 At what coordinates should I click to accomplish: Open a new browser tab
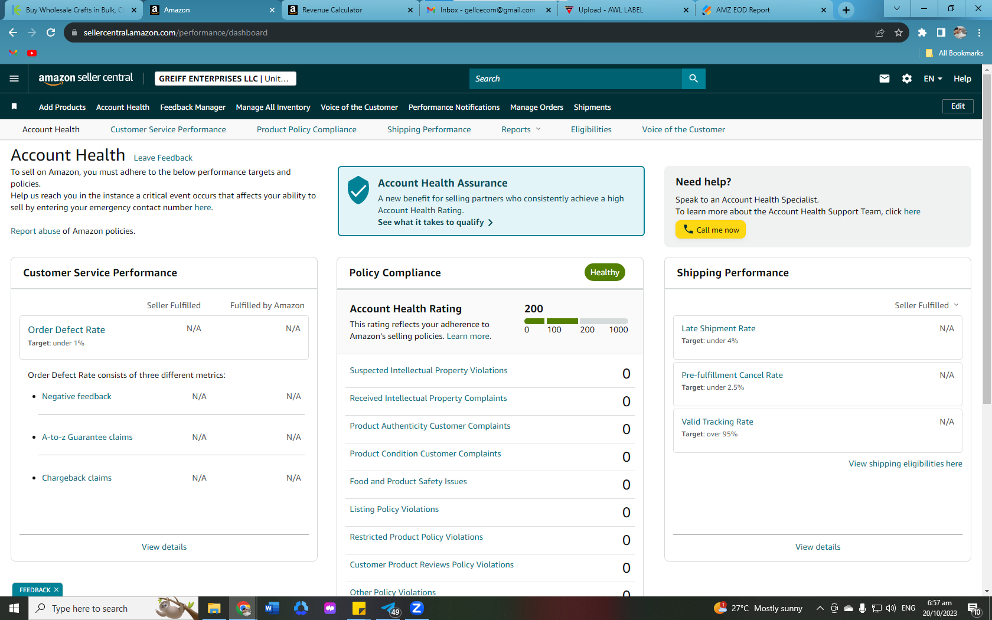[846, 10]
